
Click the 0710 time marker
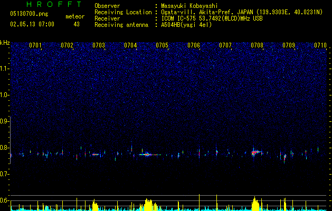(x=320, y=45)
